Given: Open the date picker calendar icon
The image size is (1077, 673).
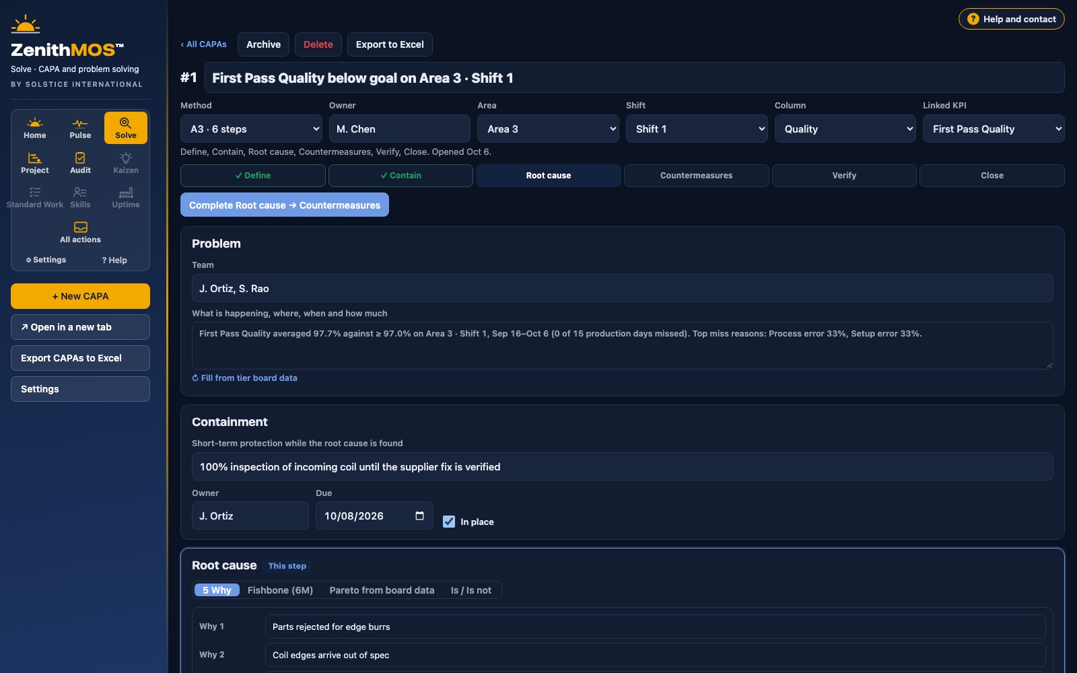Looking at the screenshot, I should [x=419, y=516].
